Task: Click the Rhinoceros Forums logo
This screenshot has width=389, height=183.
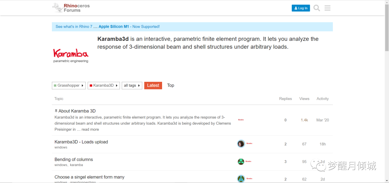Action: tap(71, 8)
